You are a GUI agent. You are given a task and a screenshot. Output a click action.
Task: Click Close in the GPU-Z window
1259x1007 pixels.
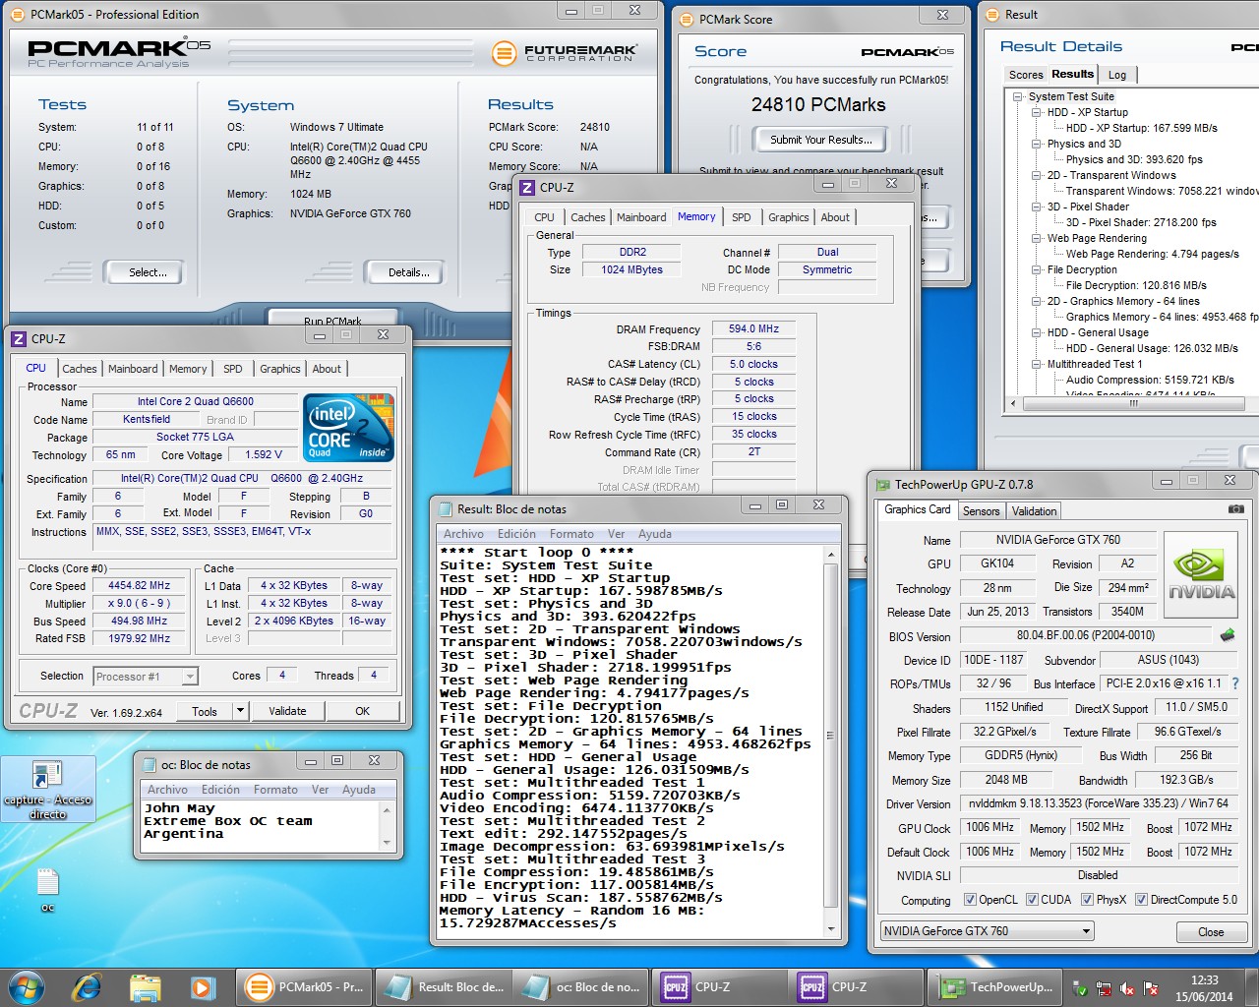1211,932
